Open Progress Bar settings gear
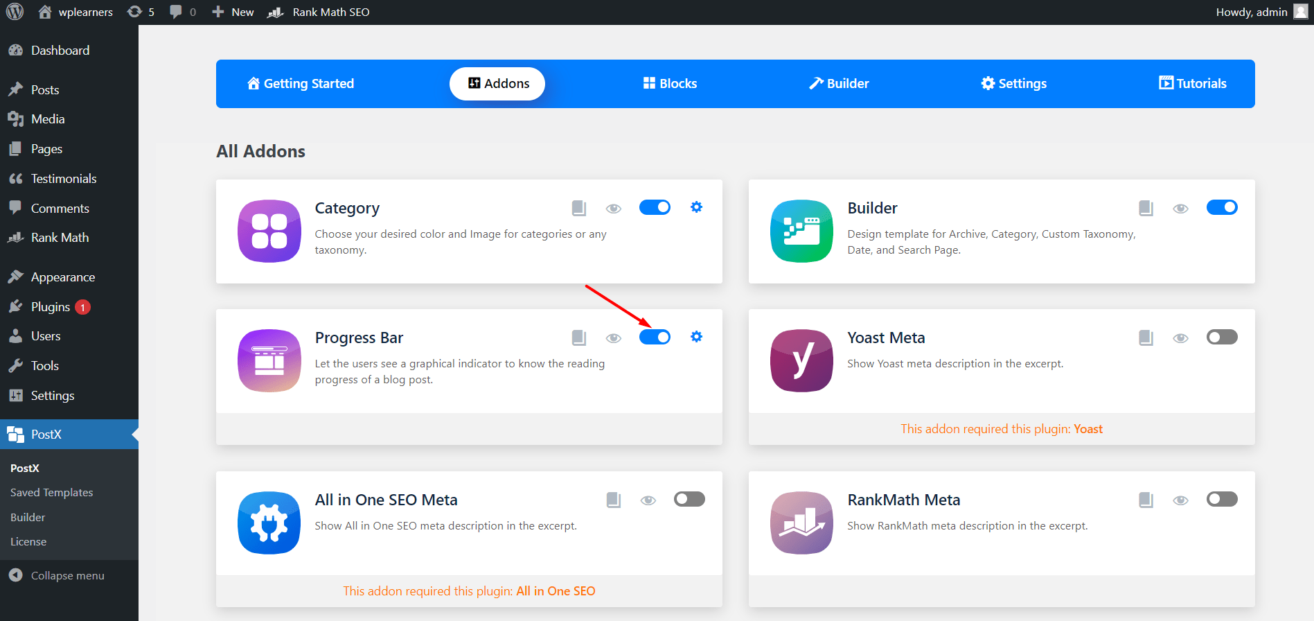The height and width of the screenshot is (621, 1314). point(697,336)
